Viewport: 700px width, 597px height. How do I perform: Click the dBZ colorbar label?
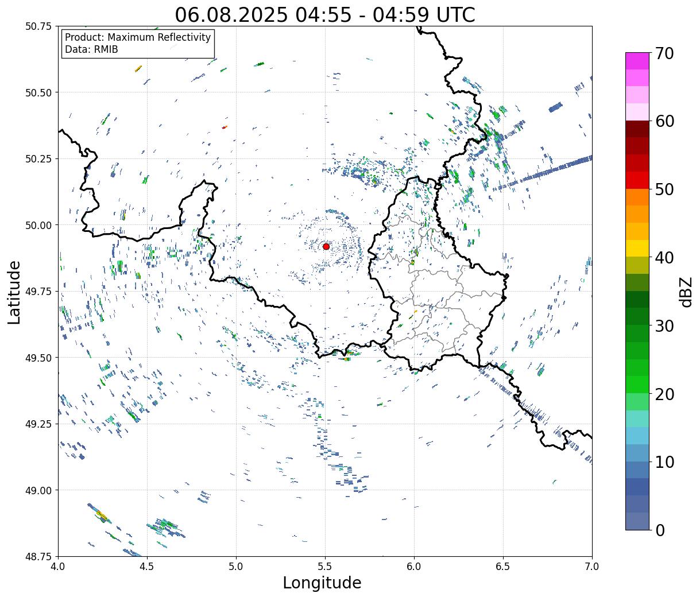pyautogui.click(x=686, y=292)
